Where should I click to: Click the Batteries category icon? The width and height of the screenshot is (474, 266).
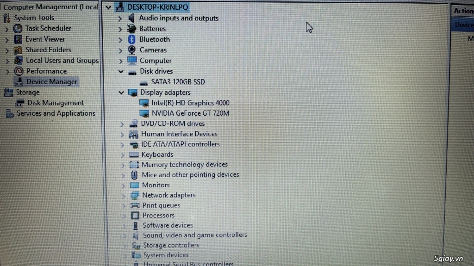(131, 29)
